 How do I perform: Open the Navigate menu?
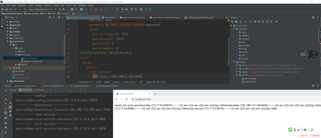click(22, 6)
